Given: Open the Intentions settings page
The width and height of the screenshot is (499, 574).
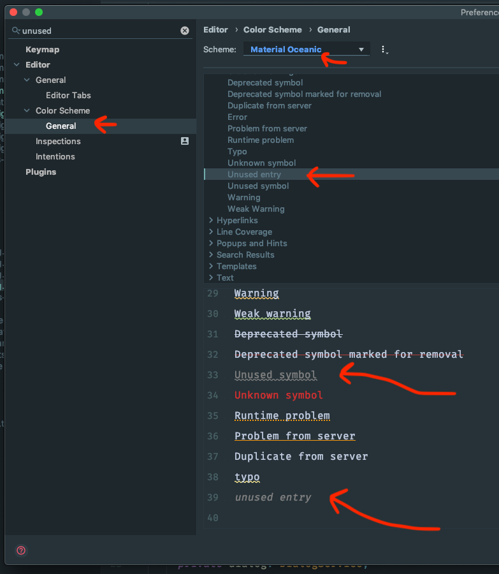Looking at the screenshot, I should coord(55,157).
